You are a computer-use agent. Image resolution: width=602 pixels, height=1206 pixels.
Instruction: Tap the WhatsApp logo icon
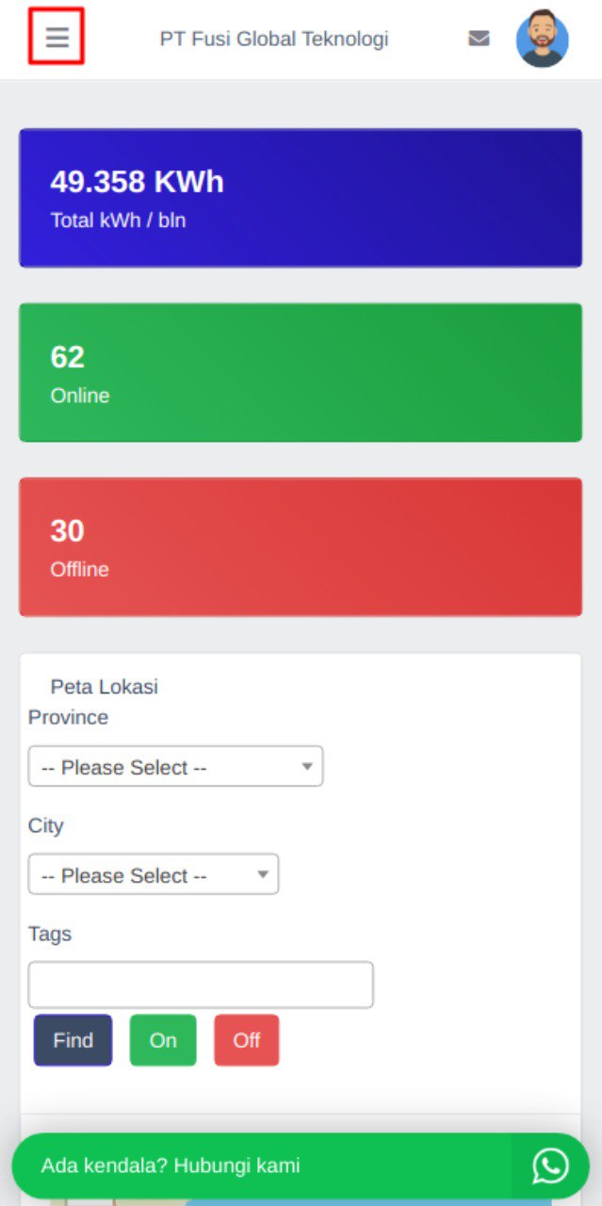[x=550, y=1165]
